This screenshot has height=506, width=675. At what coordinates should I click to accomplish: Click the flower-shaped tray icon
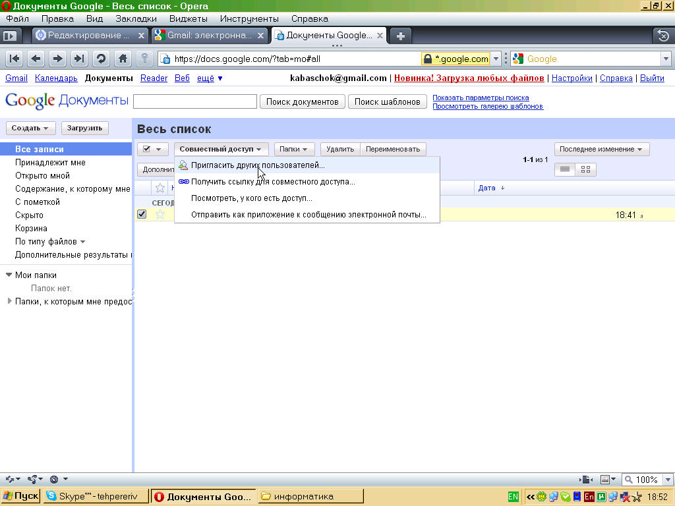pos(542,497)
